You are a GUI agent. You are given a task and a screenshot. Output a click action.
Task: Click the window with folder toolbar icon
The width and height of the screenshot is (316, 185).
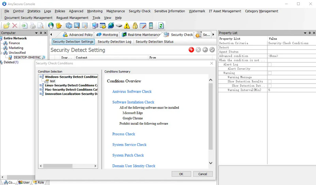coord(103,26)
